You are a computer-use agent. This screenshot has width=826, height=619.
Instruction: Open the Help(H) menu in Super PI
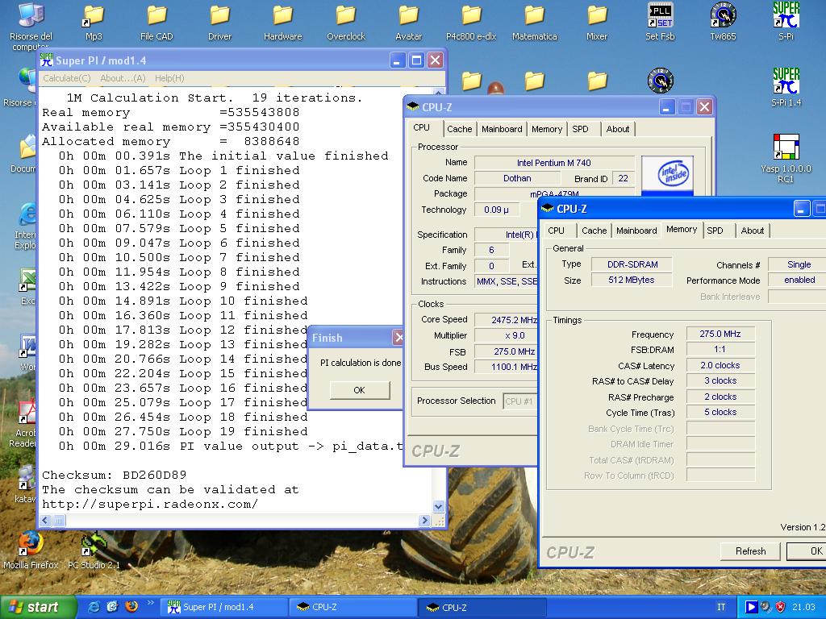169,78
